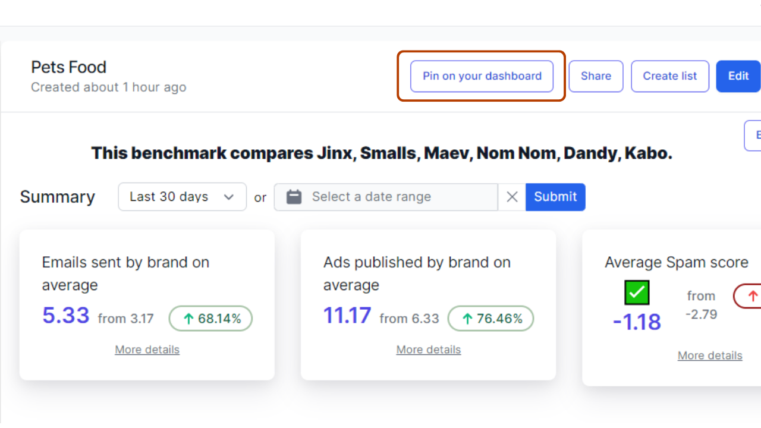761x428 pixels.
Task: Click the Select a date range field
Action: coord(386,197)
